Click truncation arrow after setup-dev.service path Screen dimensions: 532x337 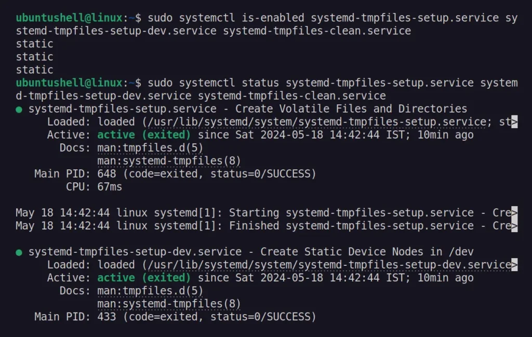click(x=514, y=265)
